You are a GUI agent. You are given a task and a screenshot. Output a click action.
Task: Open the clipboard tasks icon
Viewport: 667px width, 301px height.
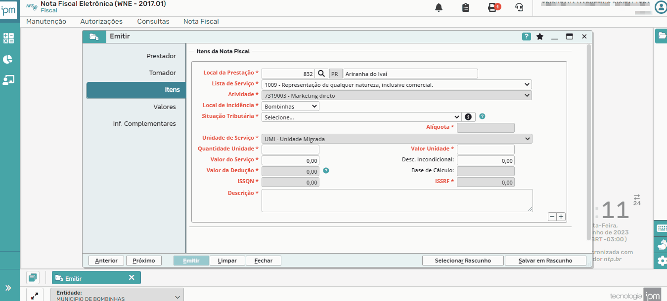click(x=465, y=7)
